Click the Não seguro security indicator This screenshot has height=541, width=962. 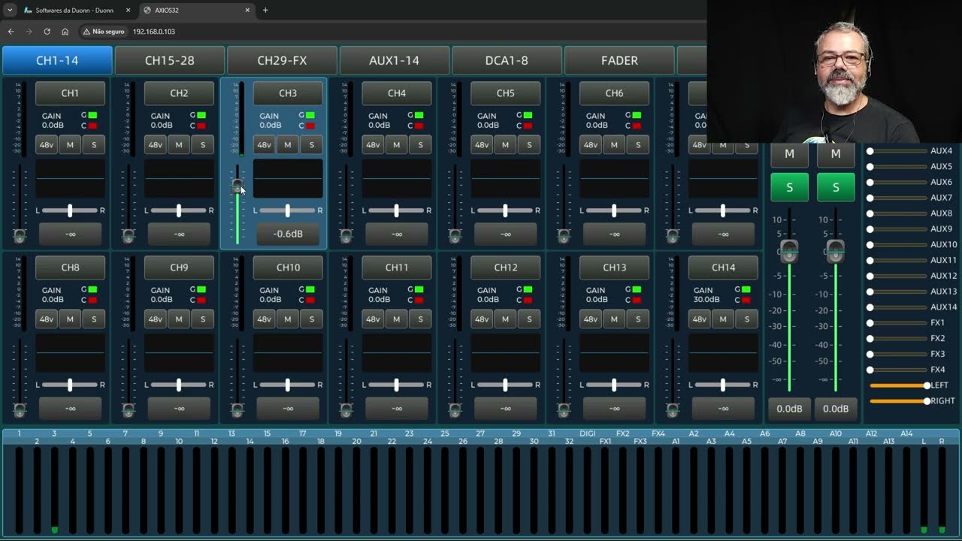(104, 32)
